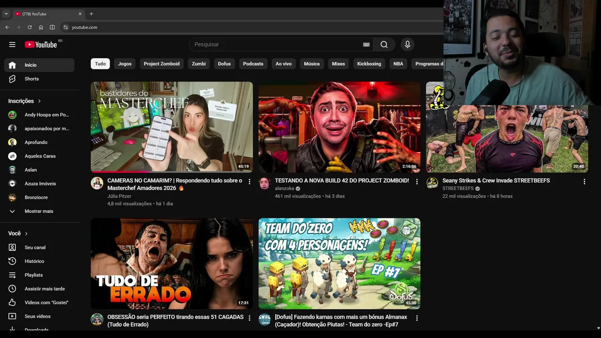Close the (778) YouTube tab
The height and width of the screenshot is (338, 601).
(80, 14)
